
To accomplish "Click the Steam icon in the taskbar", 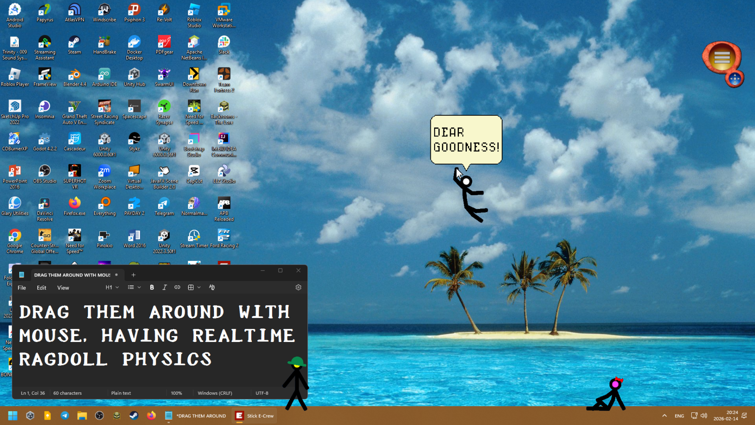I will (x=134, y=416).
